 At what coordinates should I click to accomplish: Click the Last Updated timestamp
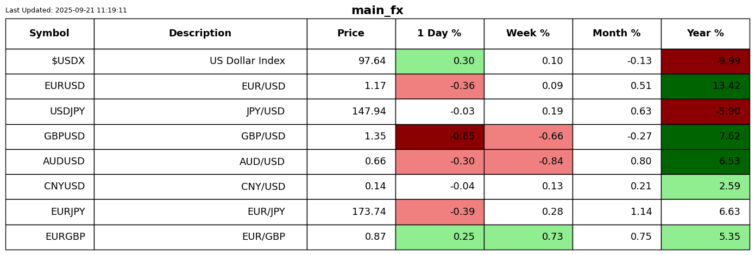pos(66,10)
